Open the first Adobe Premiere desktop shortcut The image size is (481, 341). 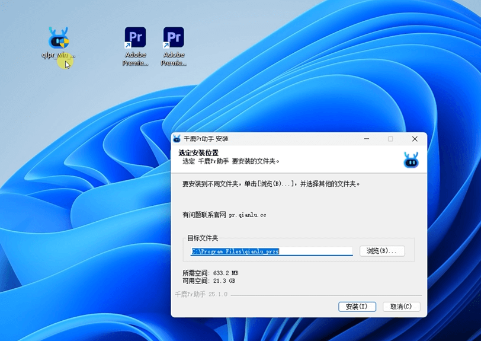pos(135,46)
